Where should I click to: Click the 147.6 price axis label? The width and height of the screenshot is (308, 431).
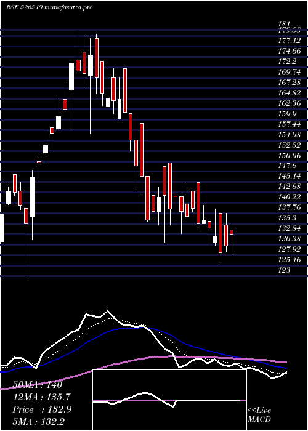[287, 166]
